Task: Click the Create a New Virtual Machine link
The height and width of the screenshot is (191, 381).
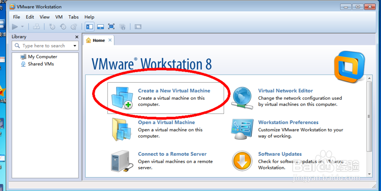Action: 174,91
